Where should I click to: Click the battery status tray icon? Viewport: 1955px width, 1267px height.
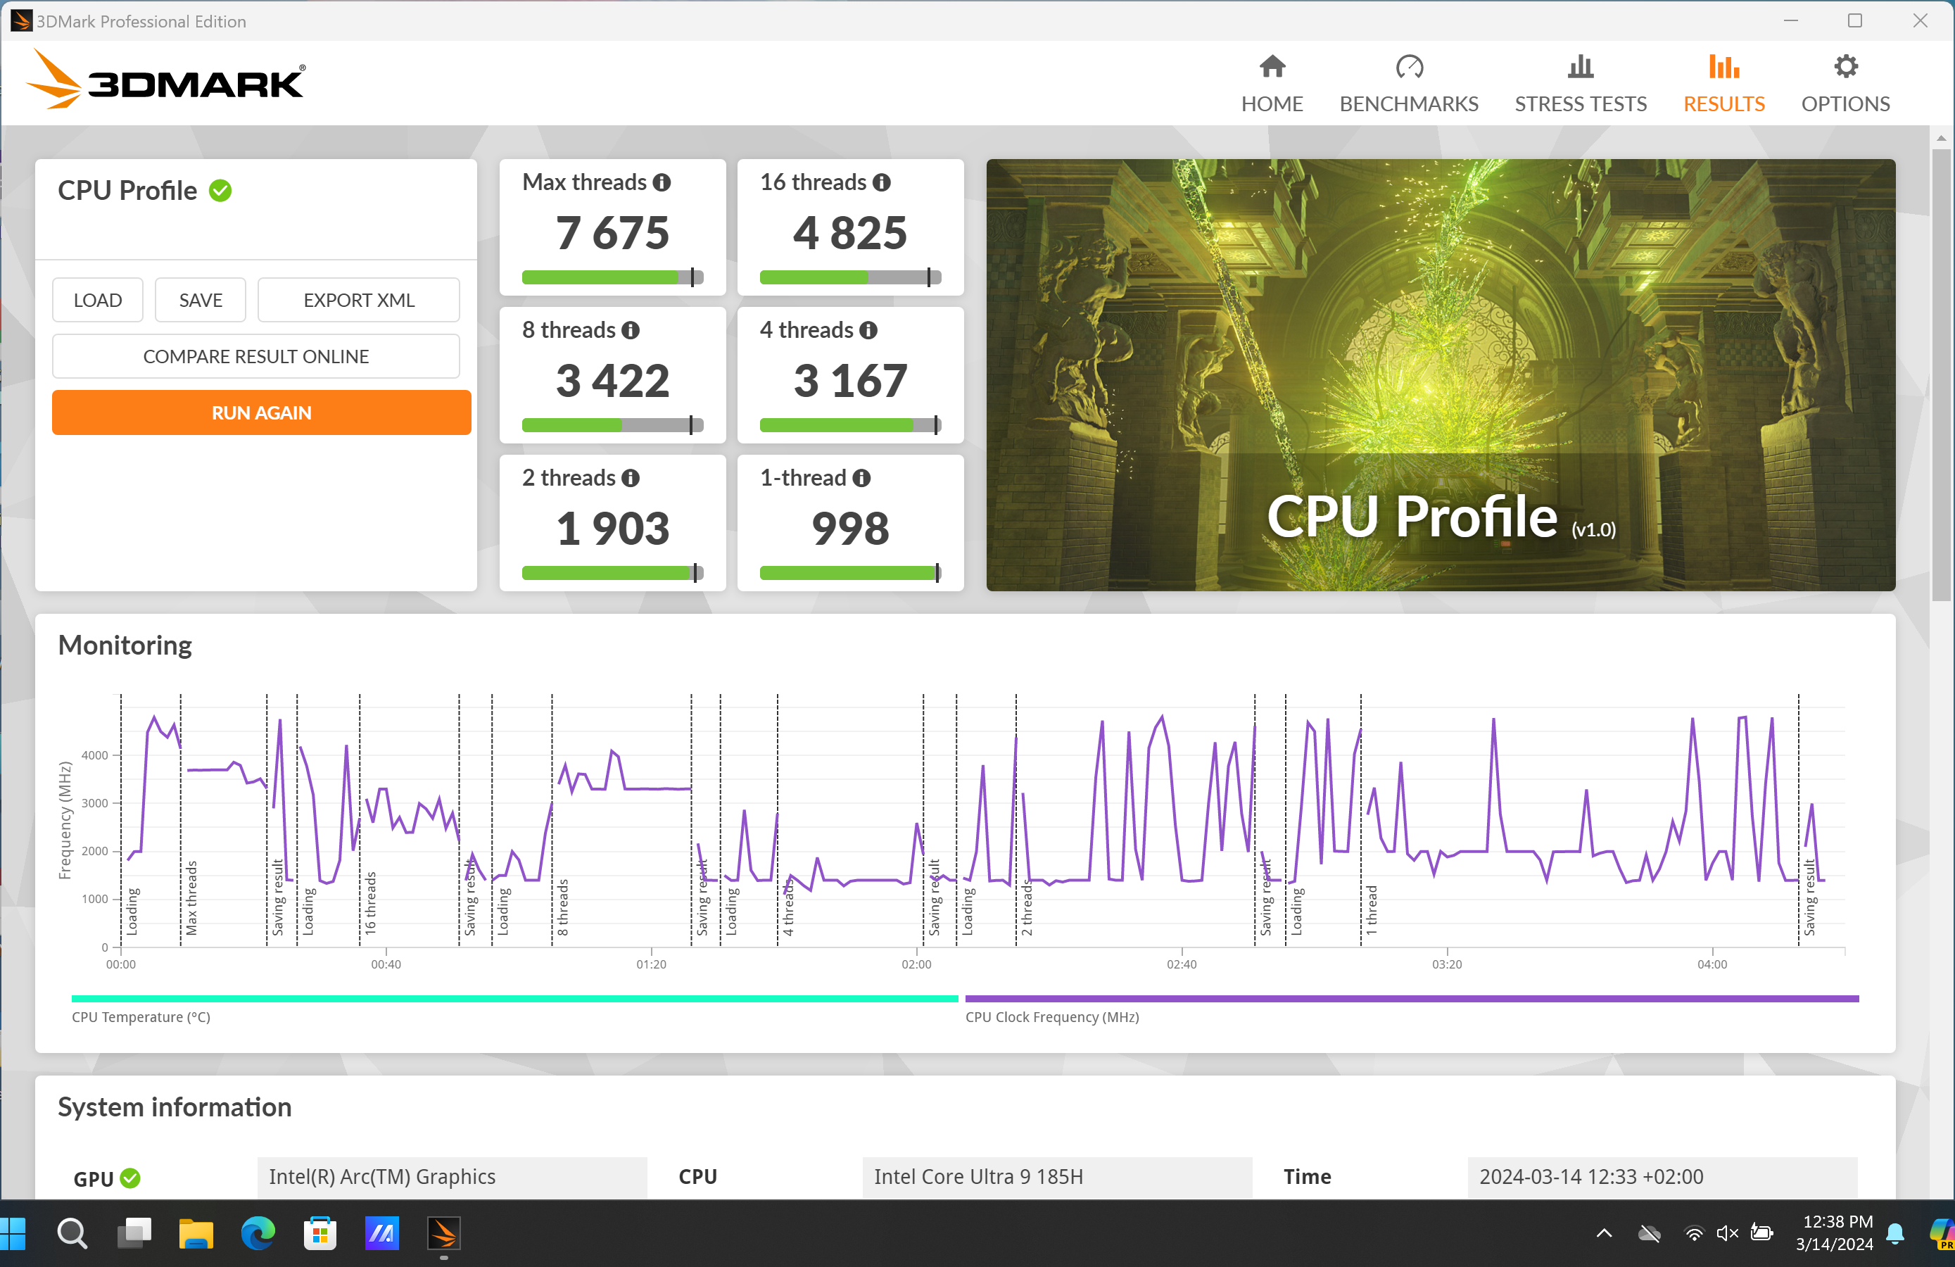click(x=1761, y=1233)
